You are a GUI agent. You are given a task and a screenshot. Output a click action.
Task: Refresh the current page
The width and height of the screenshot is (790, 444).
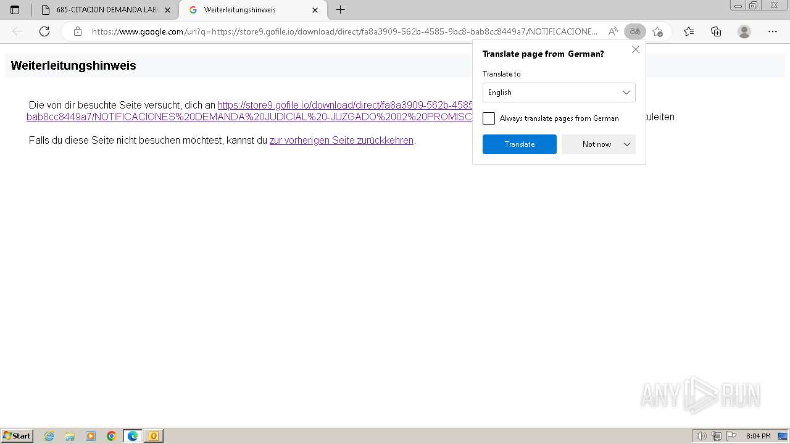(44, 31)
